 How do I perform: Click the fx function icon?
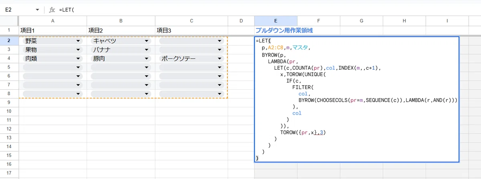[x=52, y=9]
